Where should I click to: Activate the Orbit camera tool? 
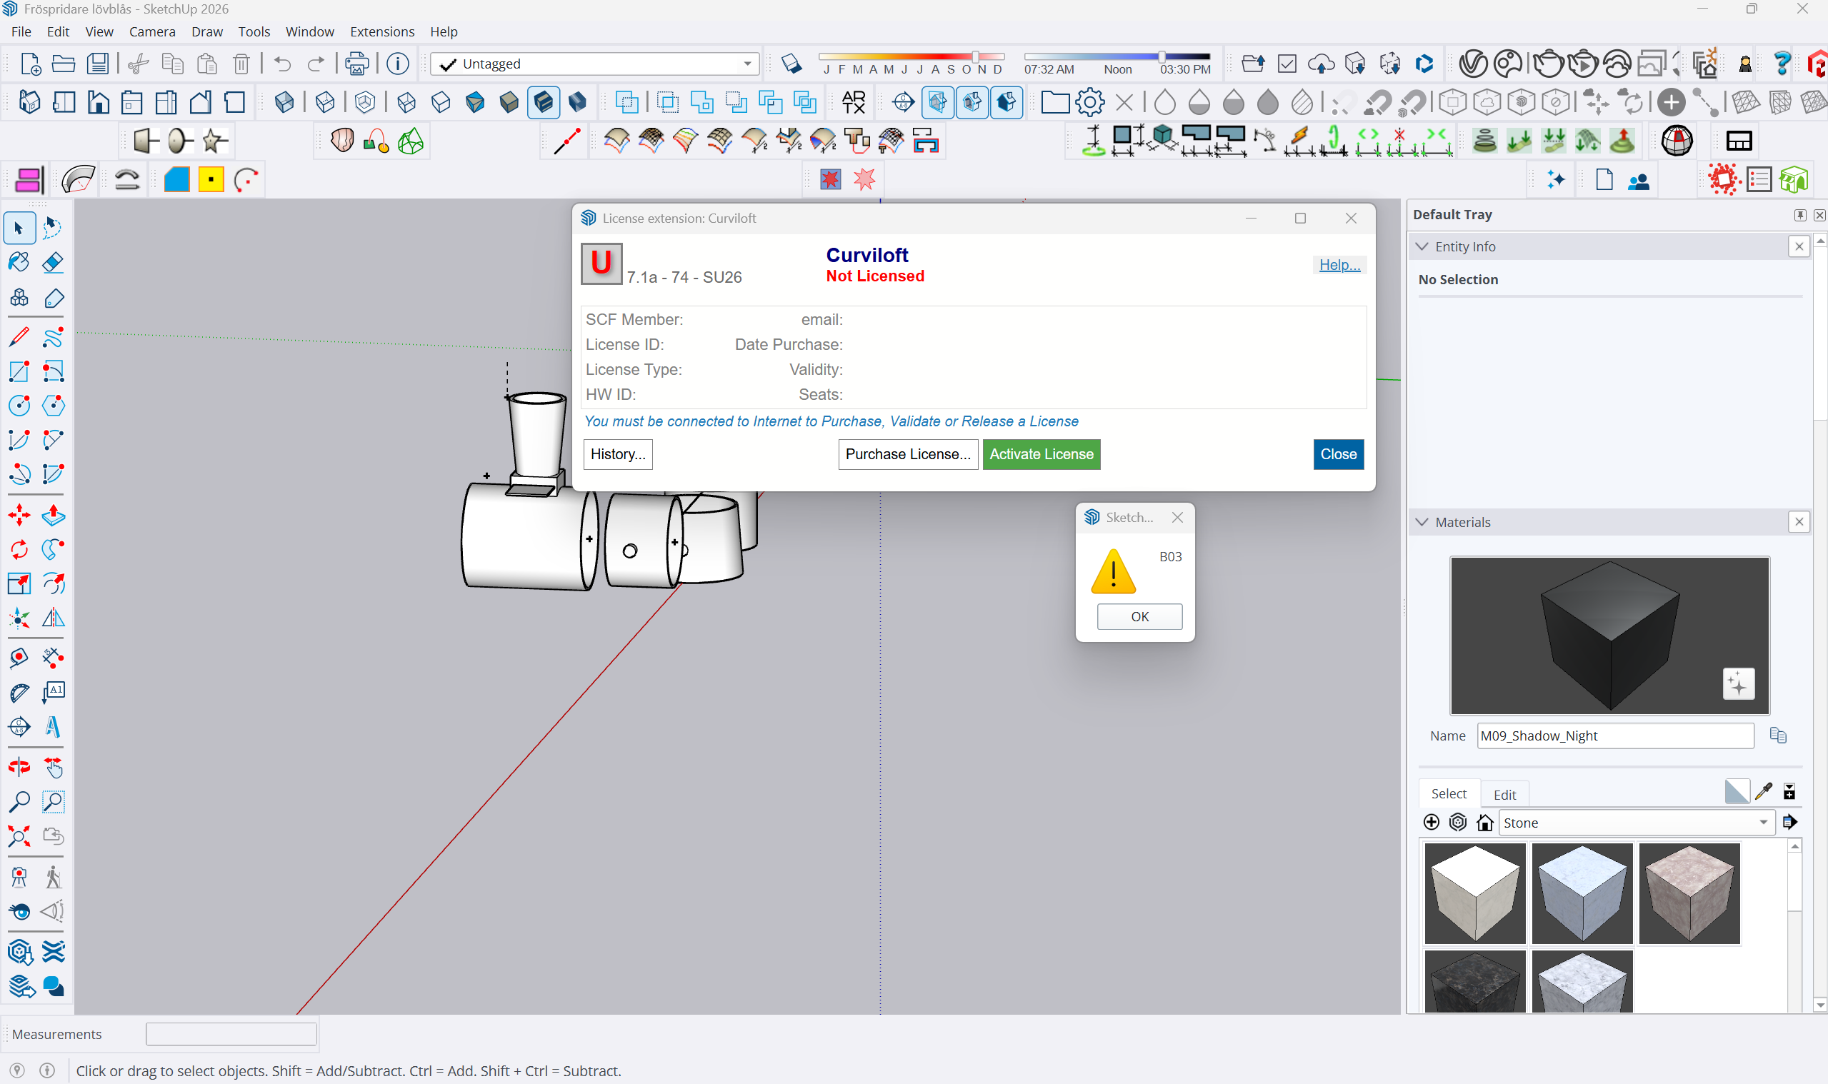[x=19, y=767]
